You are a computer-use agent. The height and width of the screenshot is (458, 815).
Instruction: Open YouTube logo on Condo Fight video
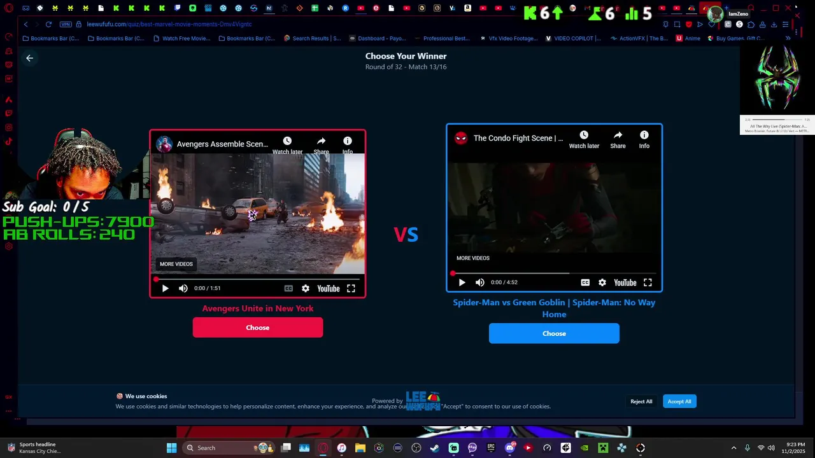click(625, 282)
